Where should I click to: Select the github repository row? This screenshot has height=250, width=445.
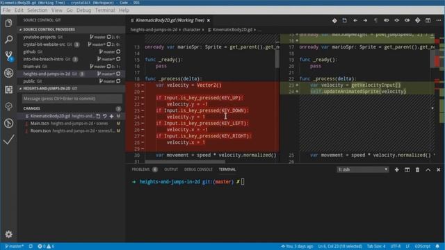coord(71,52)
